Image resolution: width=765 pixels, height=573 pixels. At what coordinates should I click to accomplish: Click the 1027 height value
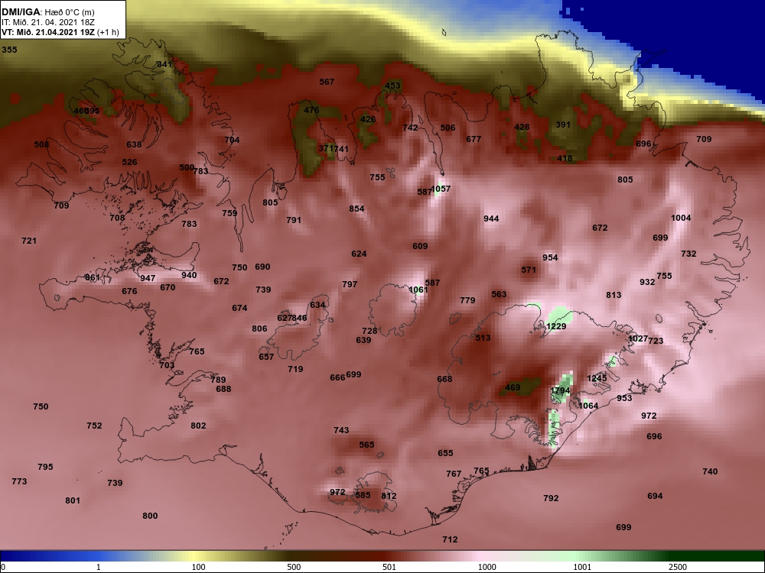click(638, 338)
